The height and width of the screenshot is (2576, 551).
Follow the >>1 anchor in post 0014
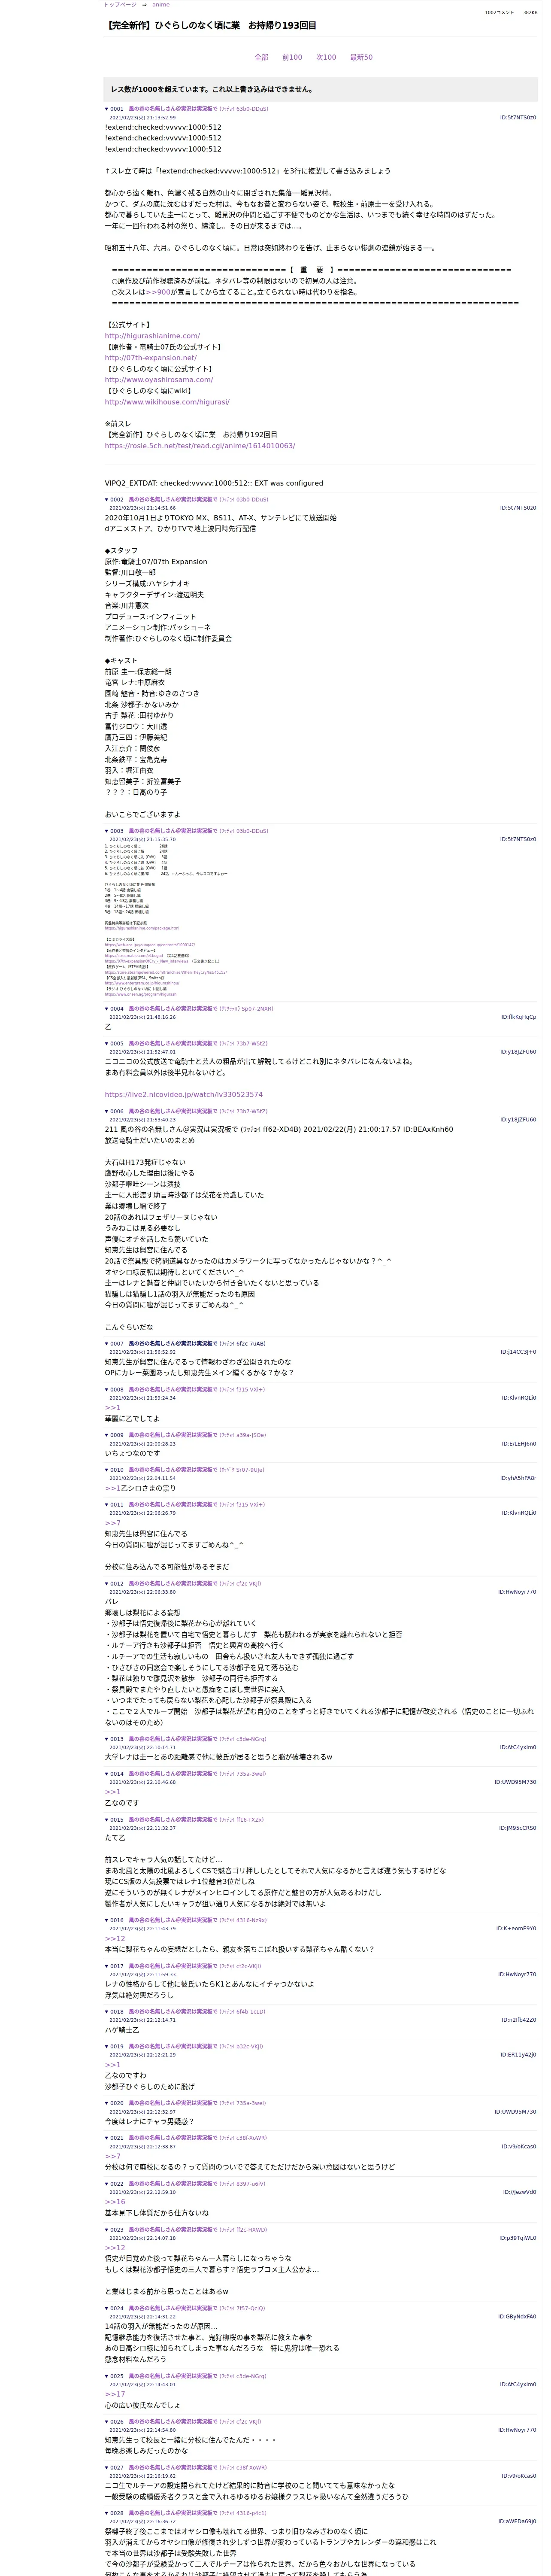click(112, 1792)
